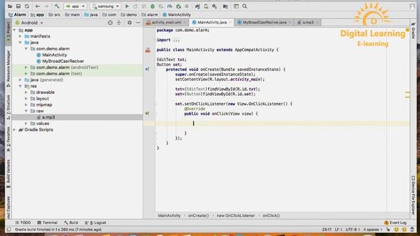Stop the app with the stop icon
Image resolution: width=420 pixels, height=236 pixels.
pyautogui.click(x=186, y=6)
